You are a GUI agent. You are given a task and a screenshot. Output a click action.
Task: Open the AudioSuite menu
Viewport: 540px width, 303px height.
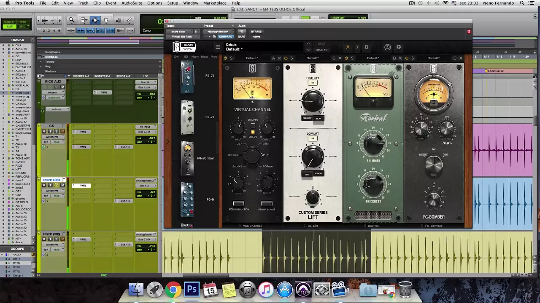pos(132,3)
